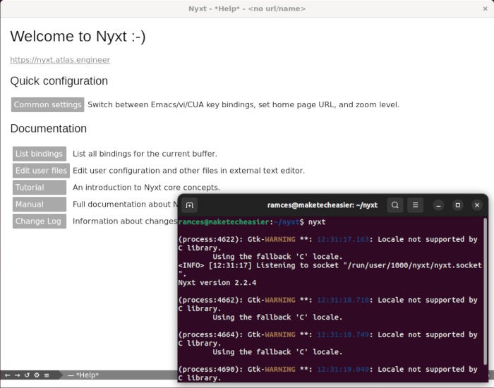Click the 'Welcome to Nyxt :-)' heading
This screenshot has height=388, width=494.
coord(78,36)
